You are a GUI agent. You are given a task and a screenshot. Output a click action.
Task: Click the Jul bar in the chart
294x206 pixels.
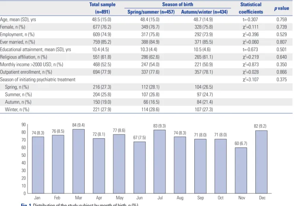[x=160, y=162]
